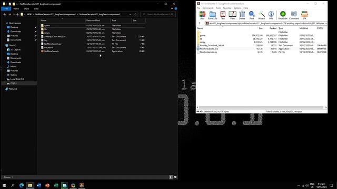Open the Share tab in Explorer

[x=26, y=8]
